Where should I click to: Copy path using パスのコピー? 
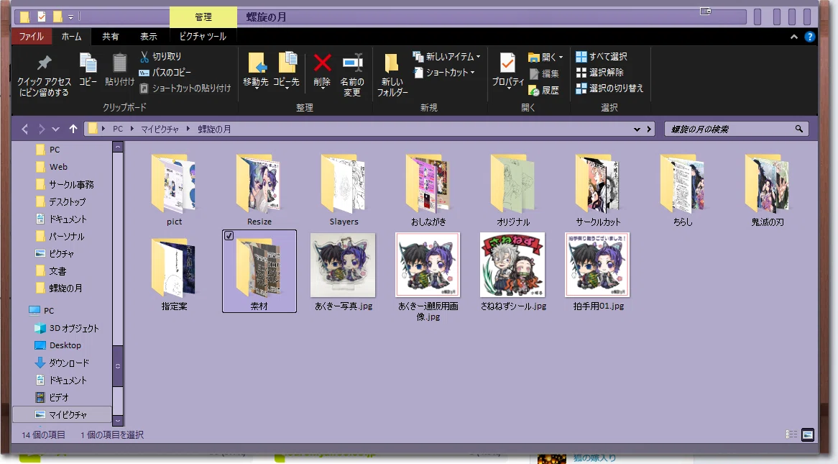[165, 72]
